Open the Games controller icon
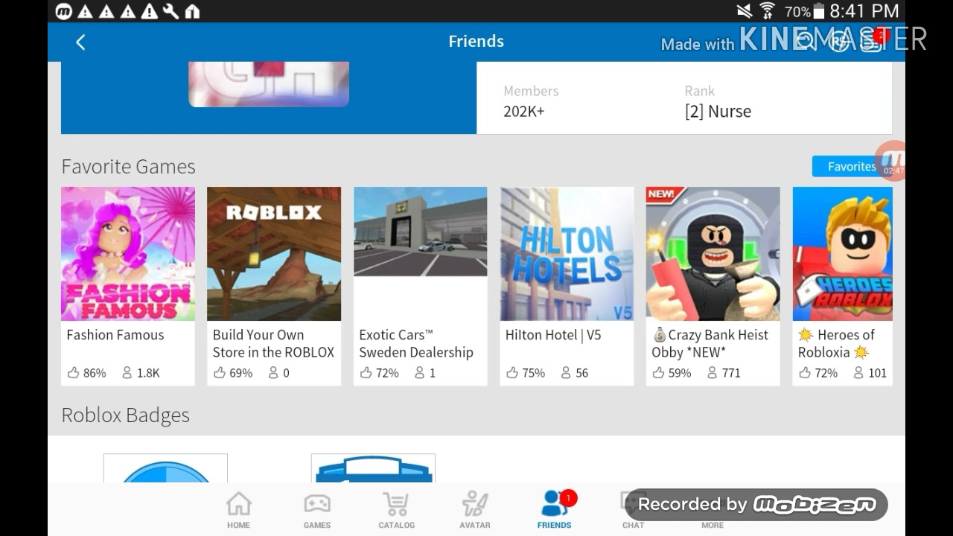The height and width of the screenshot is (536, 953). [x=317, y=510]
